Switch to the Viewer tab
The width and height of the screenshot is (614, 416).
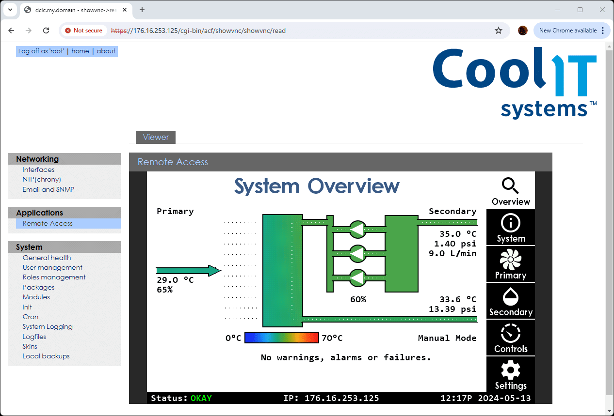(156, 137)
